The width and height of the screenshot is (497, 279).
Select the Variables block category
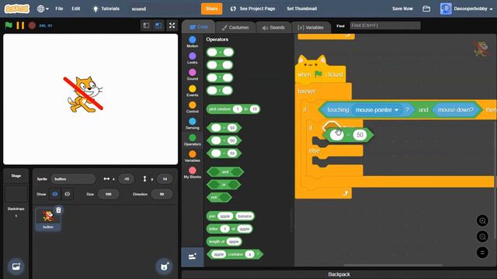(x=193, y=157)
